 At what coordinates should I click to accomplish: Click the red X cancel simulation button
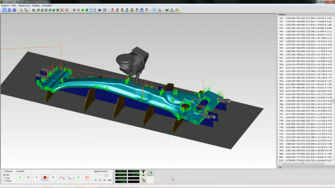87,178
